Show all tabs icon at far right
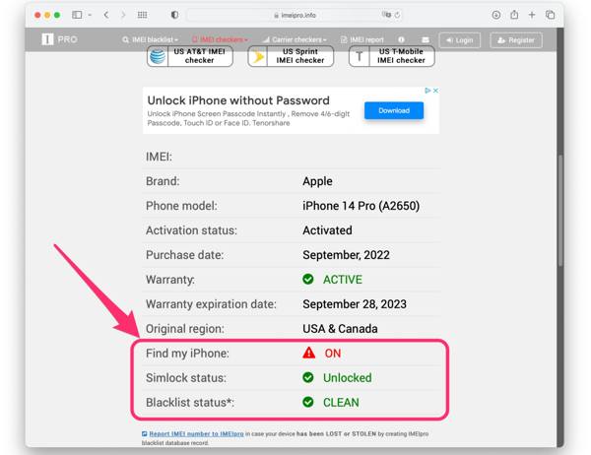 [550, 15]
